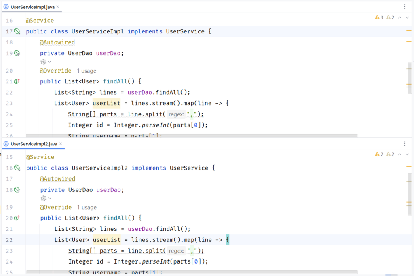The image size is (414, 276).
Task: Switch to the UserServiceImpl.java tab
Action: (x=32, y=7)
